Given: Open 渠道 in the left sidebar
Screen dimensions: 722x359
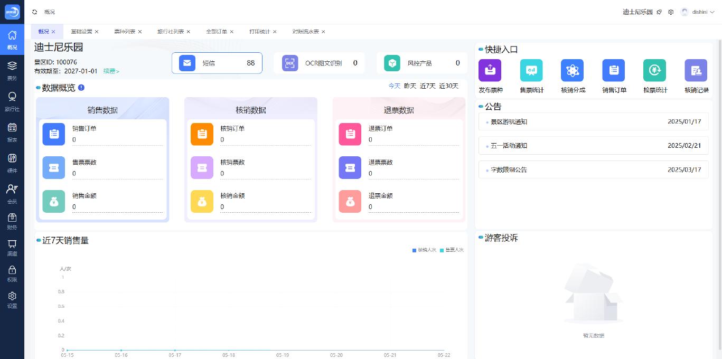Looking at the screenshot, I should 12,247.
